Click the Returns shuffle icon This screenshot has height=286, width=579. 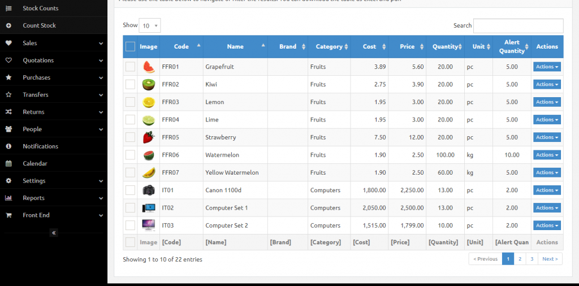click(8, 112)
